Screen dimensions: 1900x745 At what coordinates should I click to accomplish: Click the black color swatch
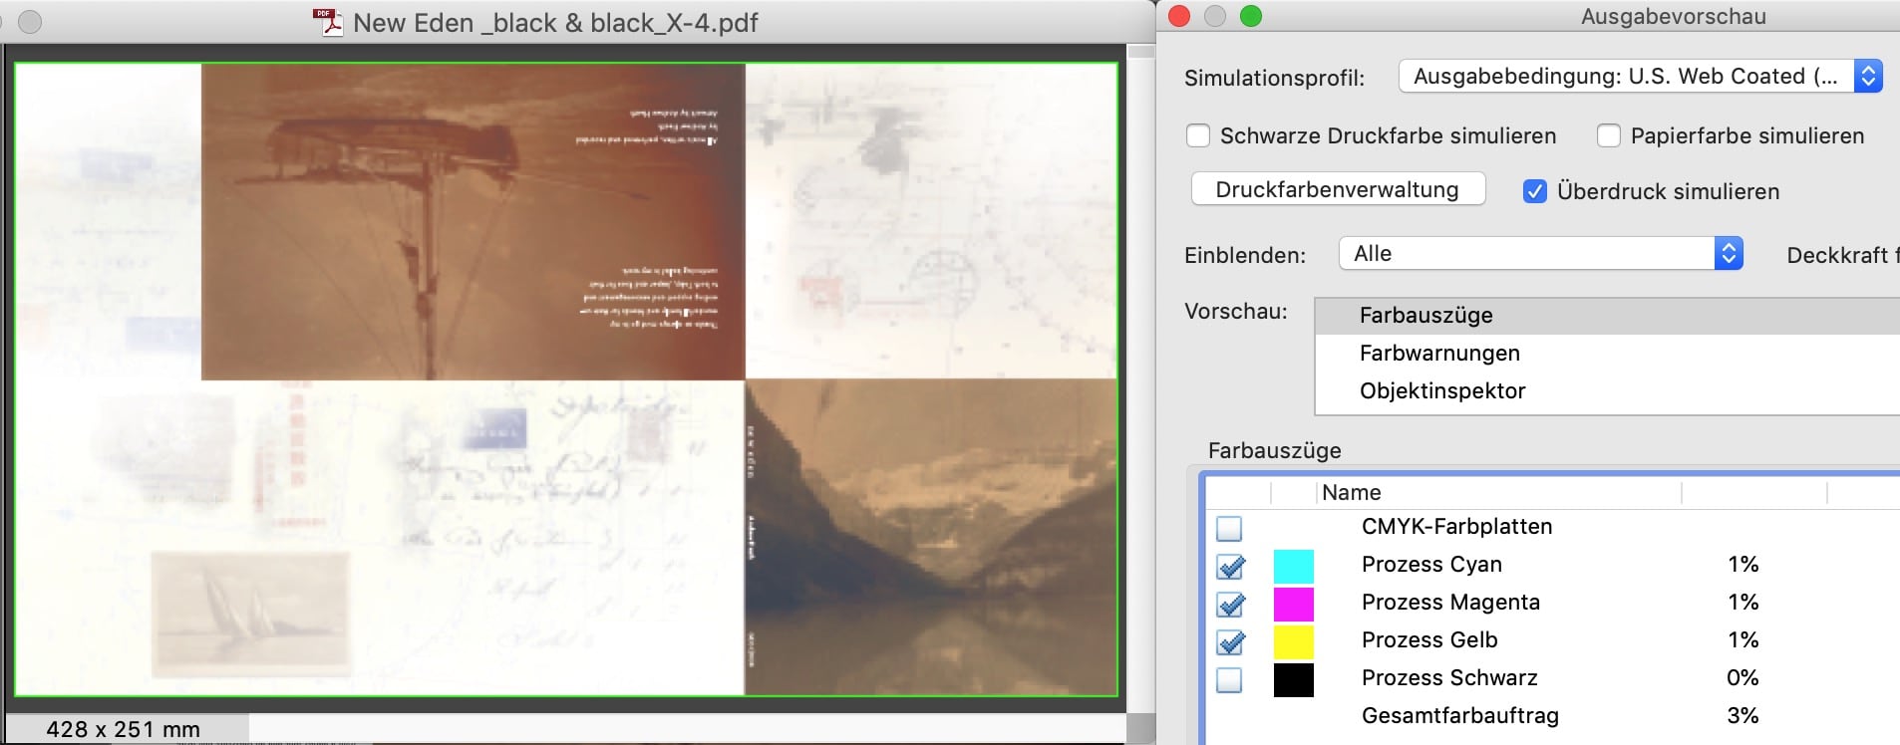pos(1293,679)
